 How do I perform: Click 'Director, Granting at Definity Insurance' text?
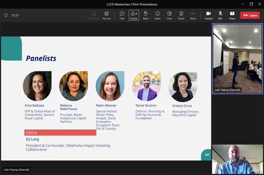coord(150,113)
